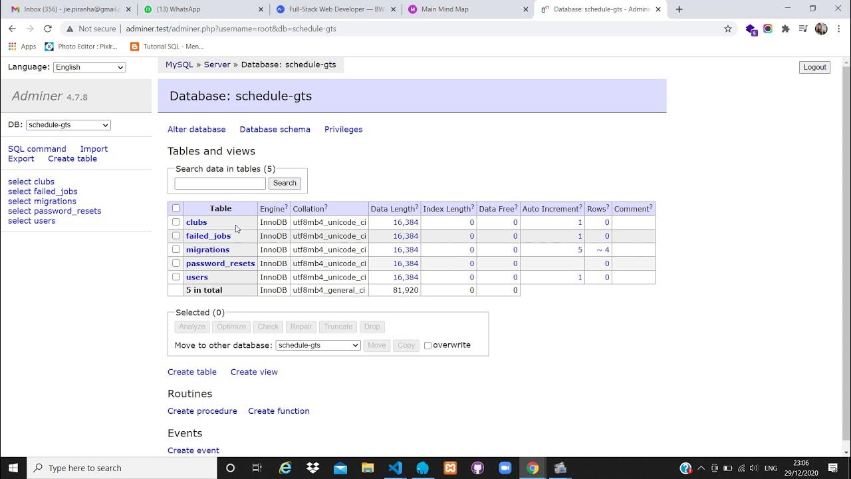The height and width of the screenshot is (479, 851).
Task: Click clubs Data Length value 16,384
Action: pos(406,222)
